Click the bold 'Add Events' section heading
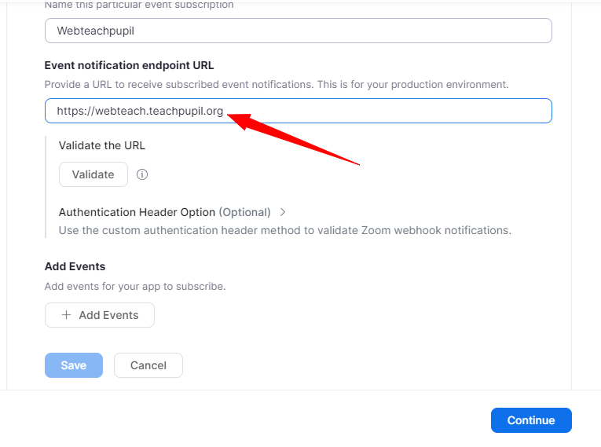The height and width of the screenshot is (447, 601). coord(75,266)
